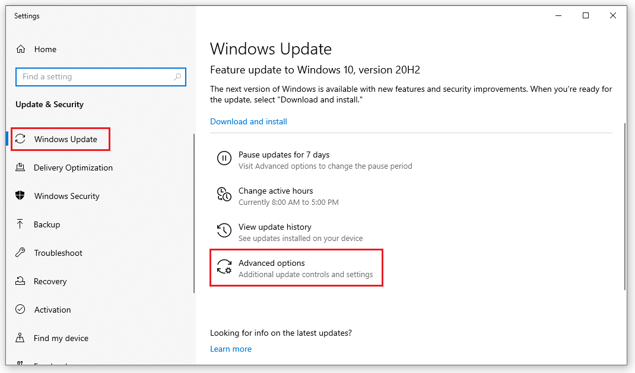Click the pause updates icon
Viewport: 635px width, 373px height.
[224, 159]
